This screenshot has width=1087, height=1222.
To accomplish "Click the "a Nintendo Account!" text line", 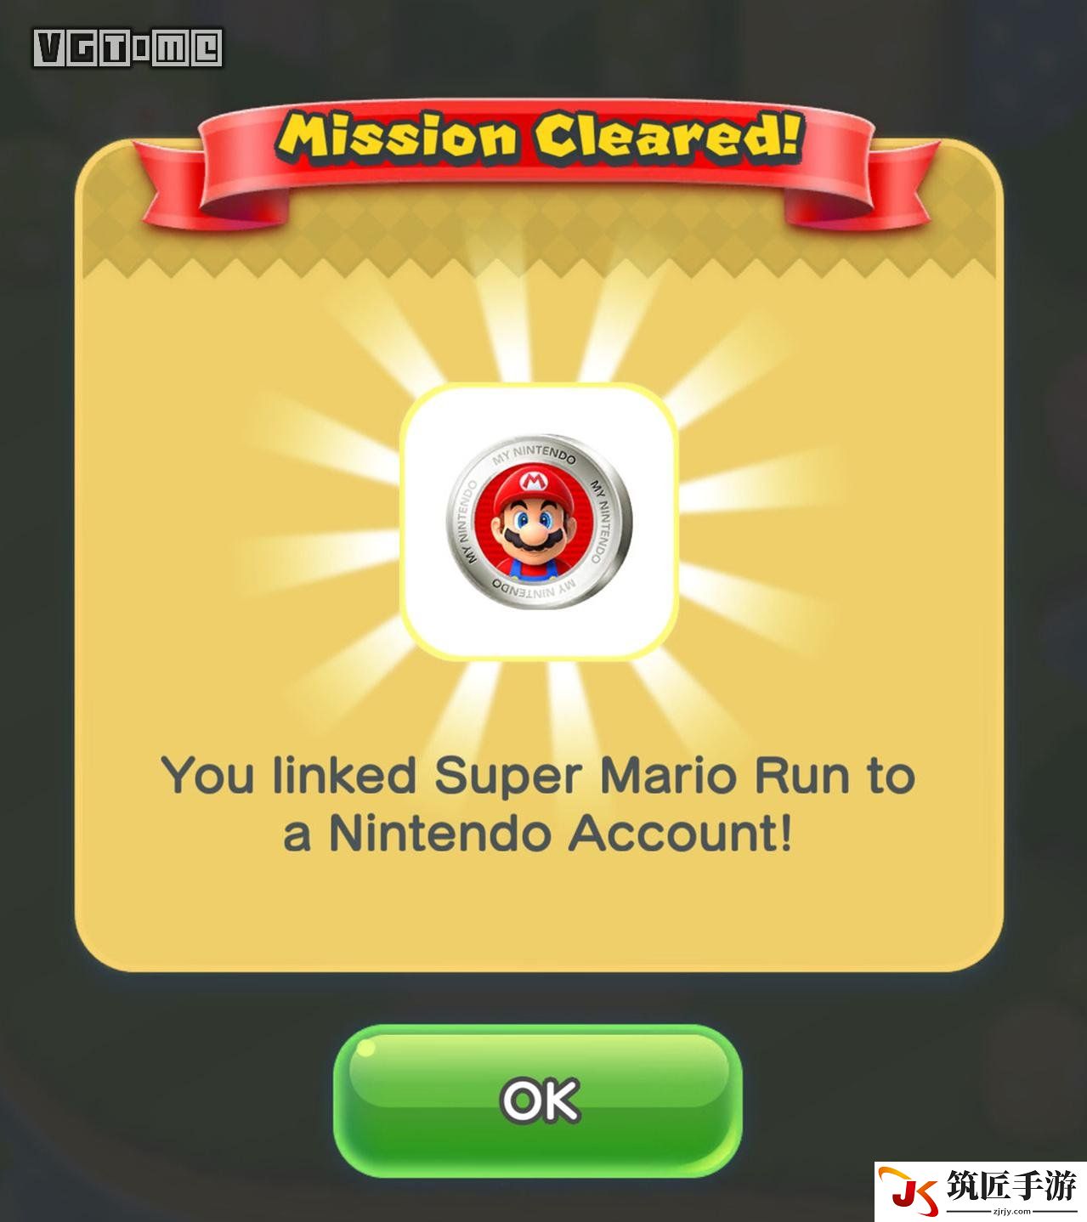I will (x=537, y=833).
